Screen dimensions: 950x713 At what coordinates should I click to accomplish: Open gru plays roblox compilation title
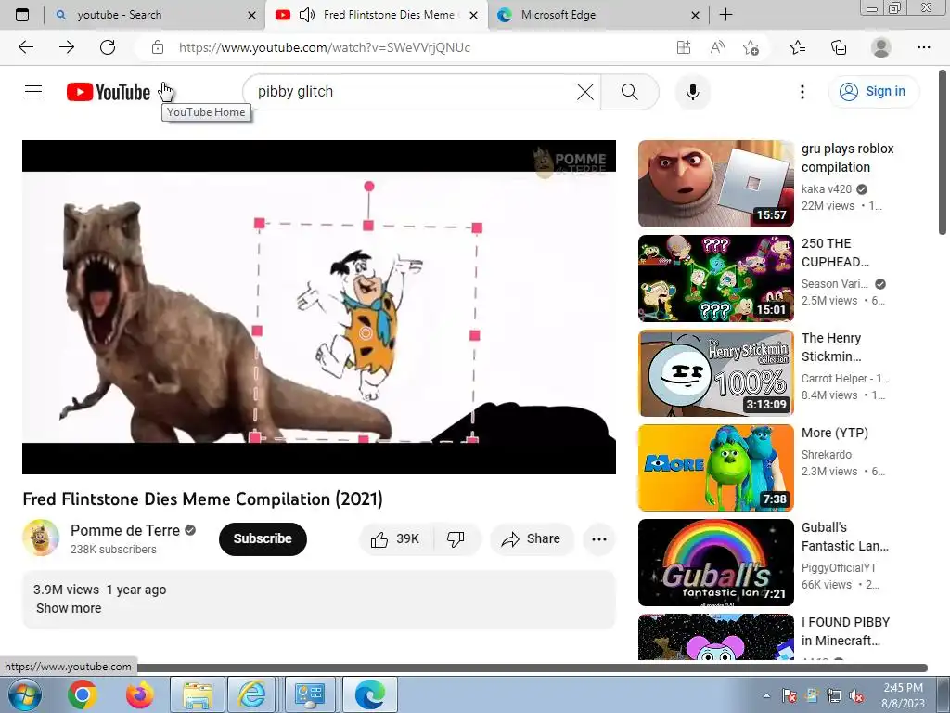coord(847,158)
